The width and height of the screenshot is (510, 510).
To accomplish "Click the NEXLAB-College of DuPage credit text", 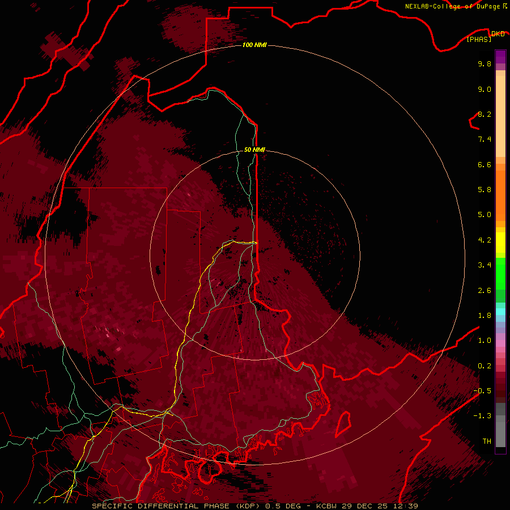I will click(452, 6).
